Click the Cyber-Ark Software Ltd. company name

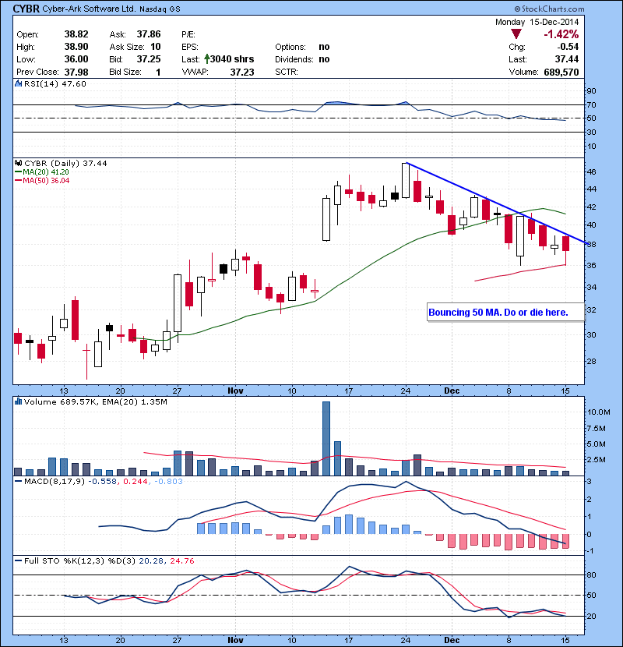89,9
